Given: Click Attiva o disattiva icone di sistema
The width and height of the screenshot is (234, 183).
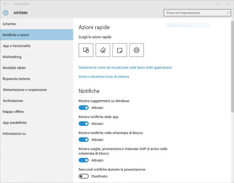Looking at the screenshot, I should [104, 77].
